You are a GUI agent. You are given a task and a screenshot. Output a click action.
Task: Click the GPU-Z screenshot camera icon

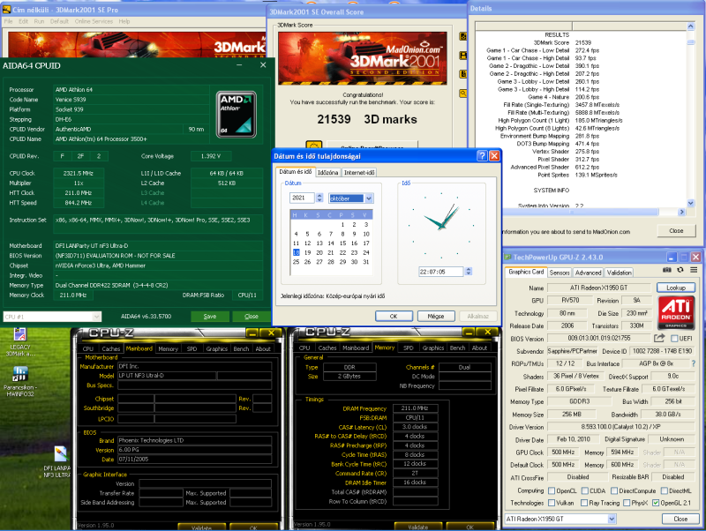(667, 270)
